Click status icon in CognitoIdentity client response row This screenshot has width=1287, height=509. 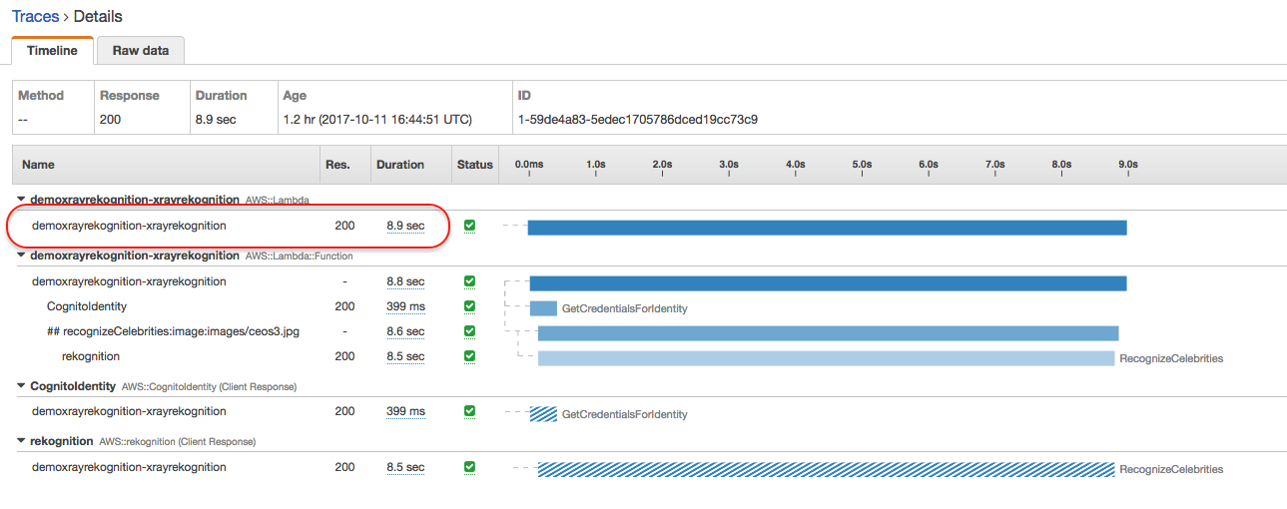click(469, 411)
